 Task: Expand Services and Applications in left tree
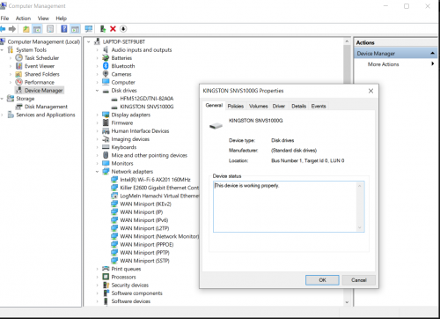(2, 115)
